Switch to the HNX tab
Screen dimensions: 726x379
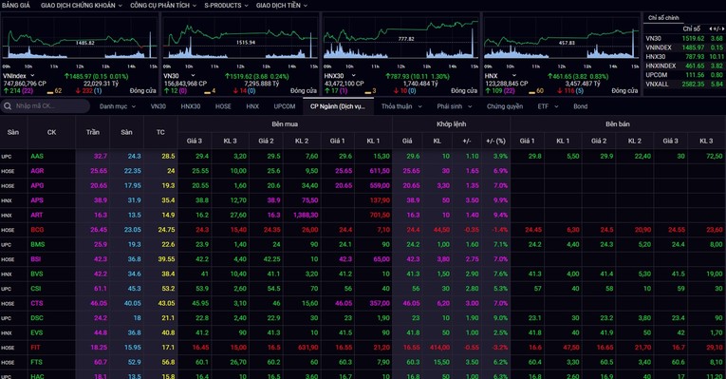tap(252, 106)
